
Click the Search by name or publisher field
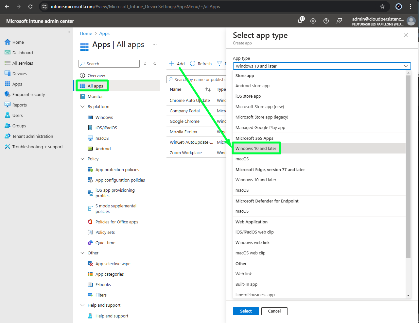click(196, 79)
